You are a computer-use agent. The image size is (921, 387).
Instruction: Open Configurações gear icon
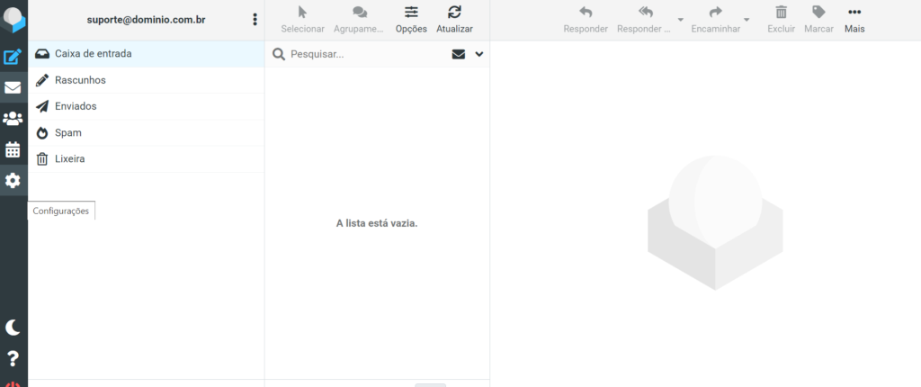click(13, 181)
